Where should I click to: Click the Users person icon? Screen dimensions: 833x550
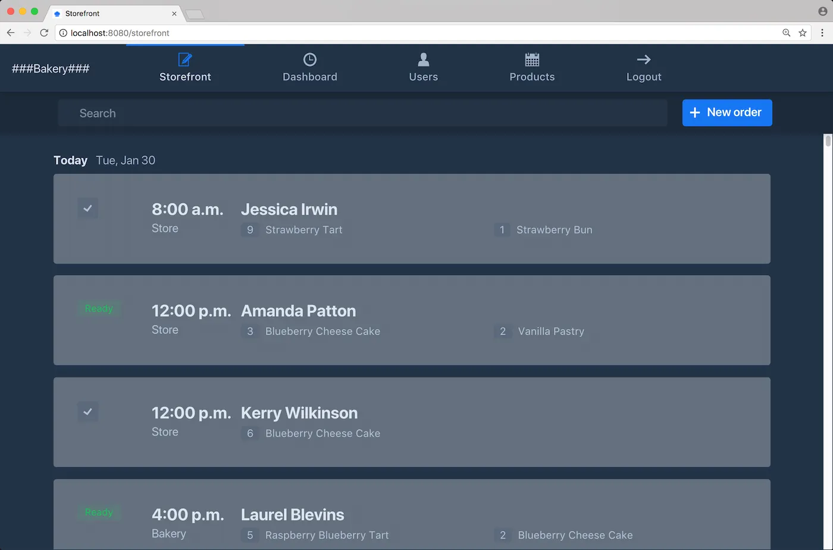coord(423,60)
